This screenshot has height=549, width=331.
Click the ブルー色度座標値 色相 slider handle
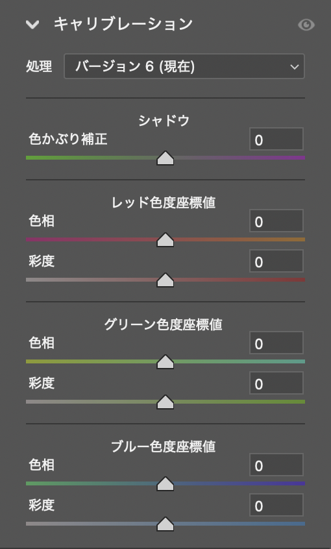point(165,483)
